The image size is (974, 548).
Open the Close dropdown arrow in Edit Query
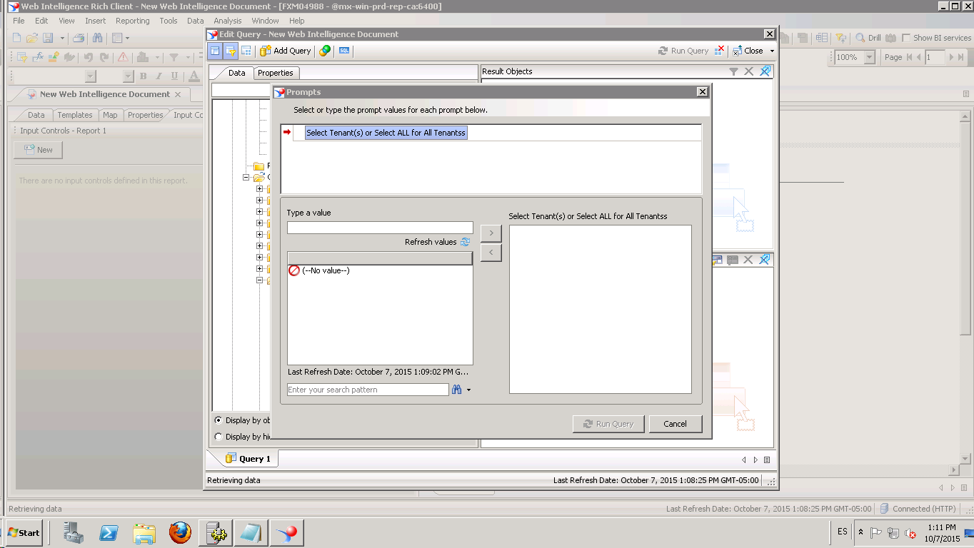point(772,51)
